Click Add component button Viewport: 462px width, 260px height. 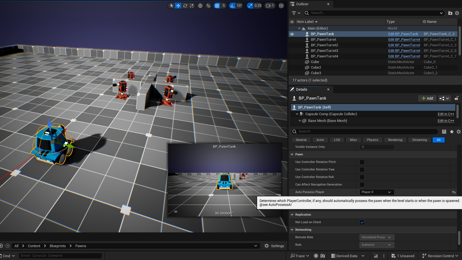pos(427,98)
